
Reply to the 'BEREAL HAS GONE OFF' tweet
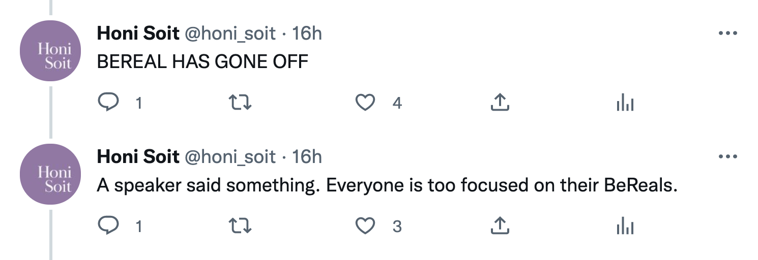pyautogui.click(x=108, y=103)
